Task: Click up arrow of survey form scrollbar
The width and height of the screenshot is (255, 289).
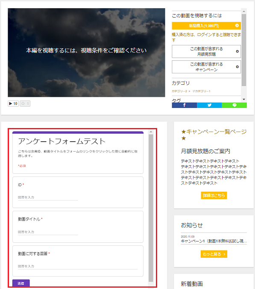Action: (151, 132)
